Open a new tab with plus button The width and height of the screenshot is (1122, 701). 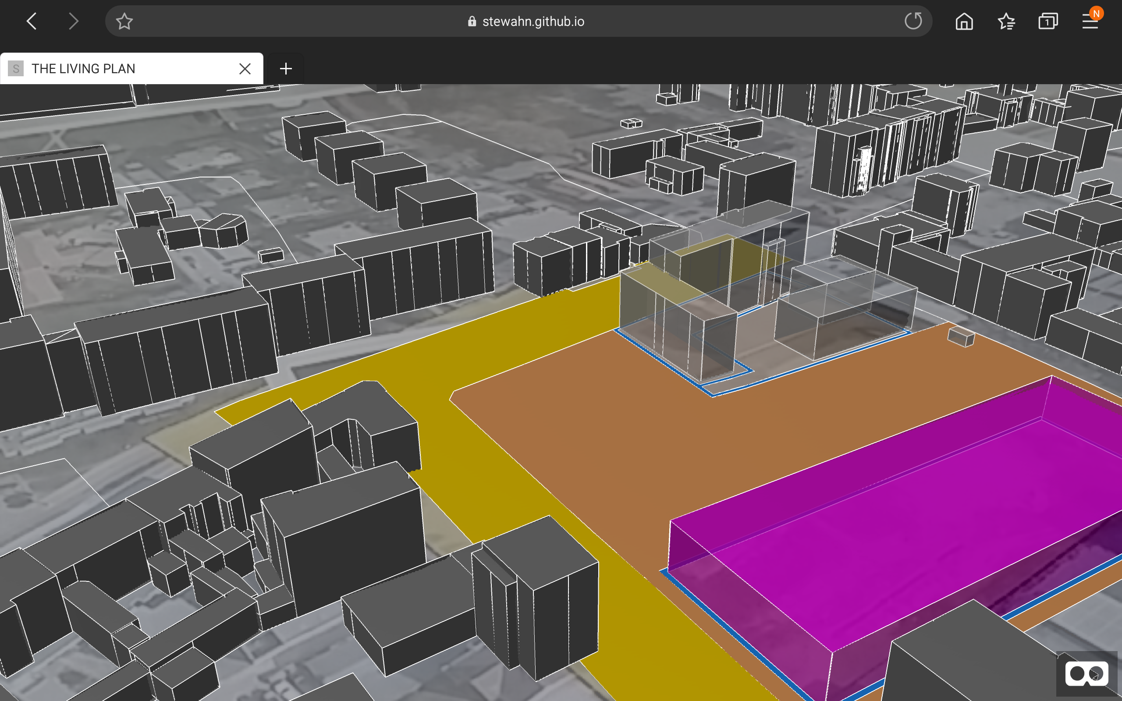pos(286,69)
